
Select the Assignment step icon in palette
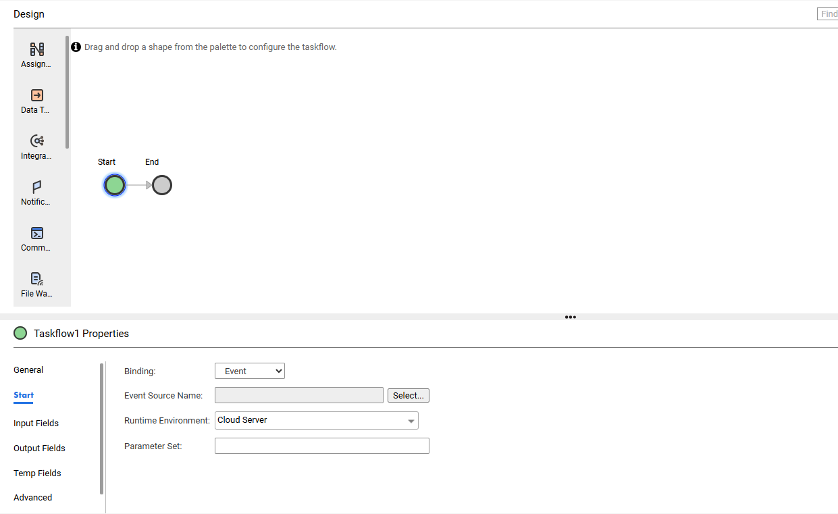[x=37, y=49]
